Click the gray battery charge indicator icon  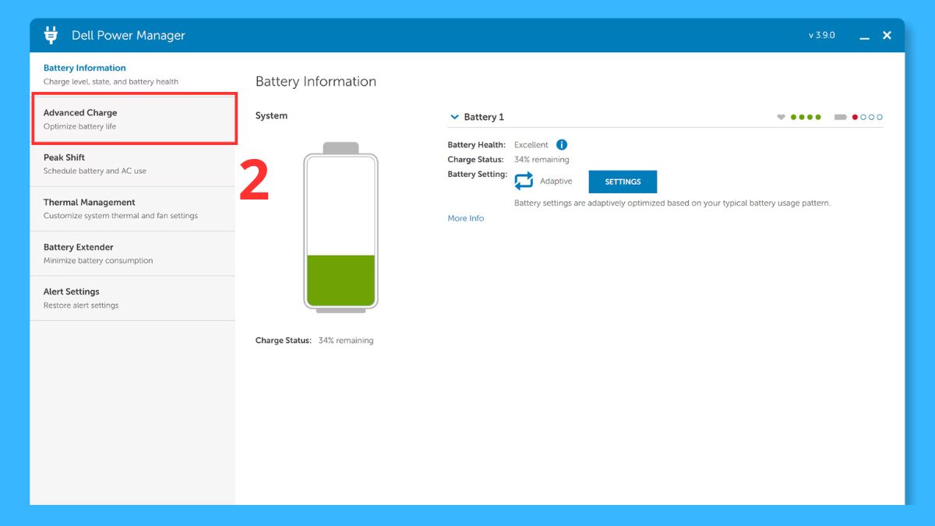tap(840, 117)
